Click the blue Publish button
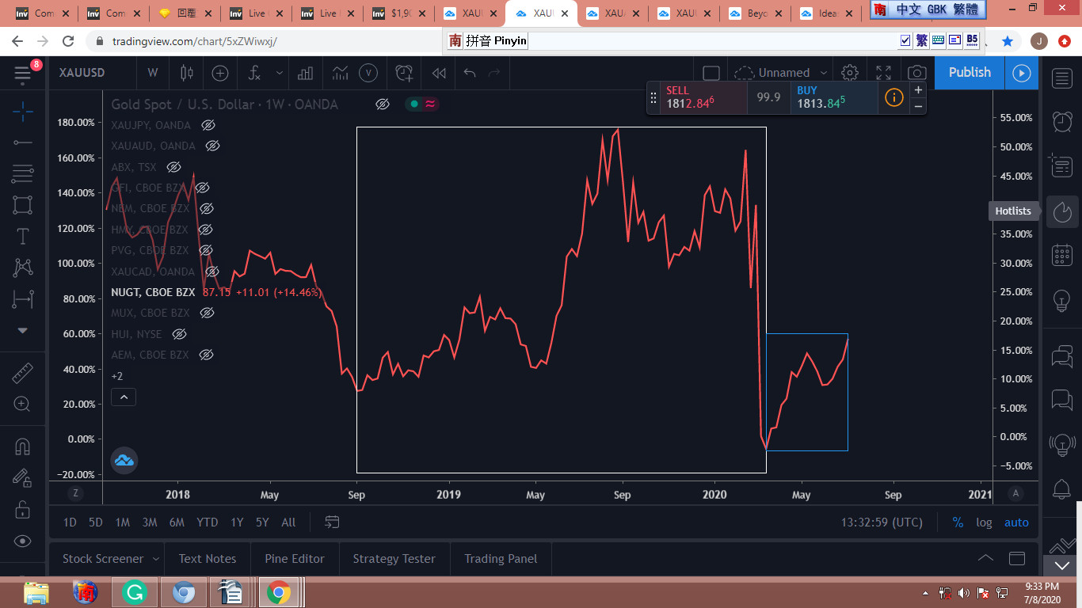Screen dimensions: 1082x608 (x=970, y=73)
